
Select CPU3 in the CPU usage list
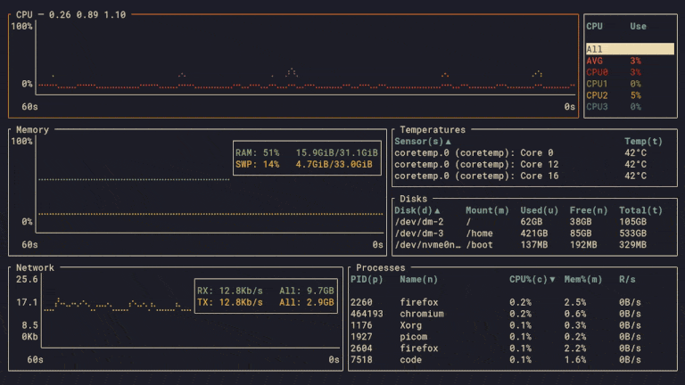597,107
